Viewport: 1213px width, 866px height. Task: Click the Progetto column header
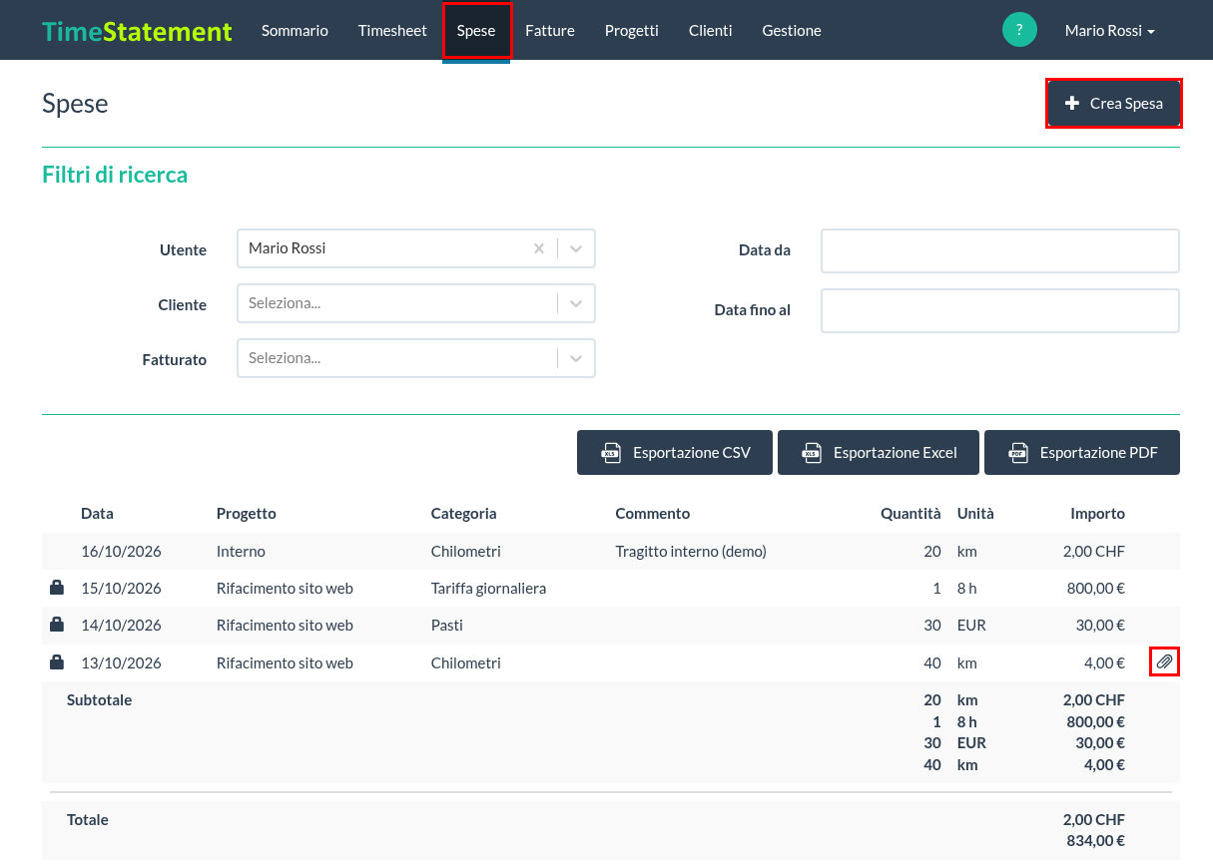pyautogui.click(x=247, y=514)
